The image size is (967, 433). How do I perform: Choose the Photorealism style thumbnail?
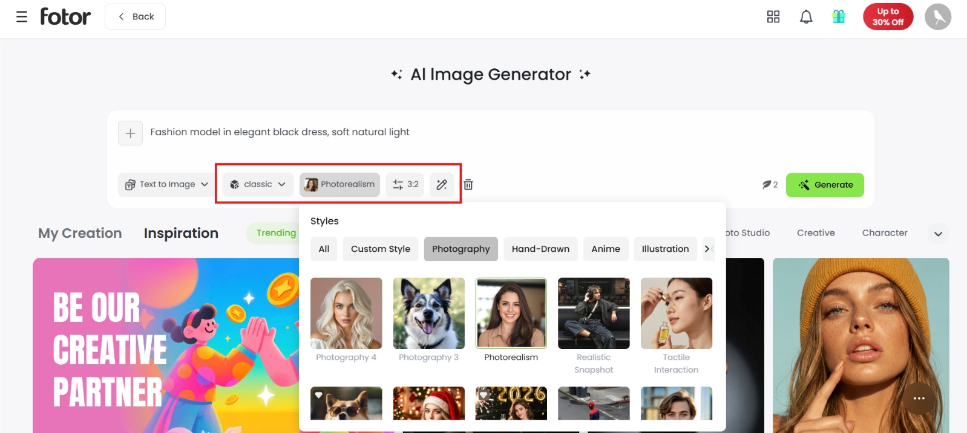point(511,313)
